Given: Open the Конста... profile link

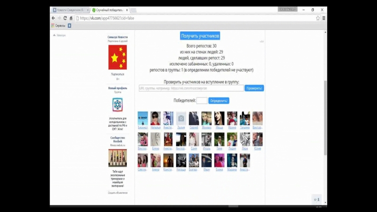Looking at the screenshot, I should [168, 170].
